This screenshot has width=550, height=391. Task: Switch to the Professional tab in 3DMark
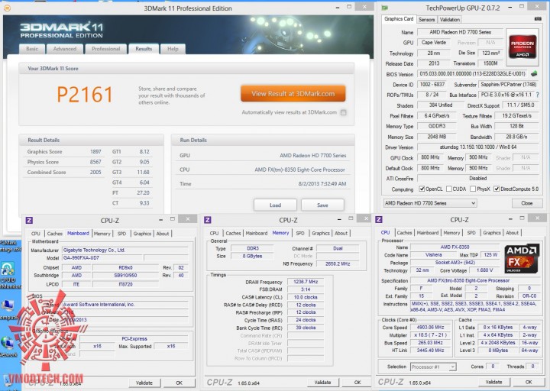[x=105, y=49]
